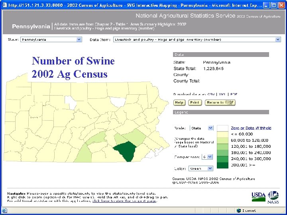287x215 pixels.
Task: Select the dark green 300,001 >= swatch
Action: (x=222, y=165)
